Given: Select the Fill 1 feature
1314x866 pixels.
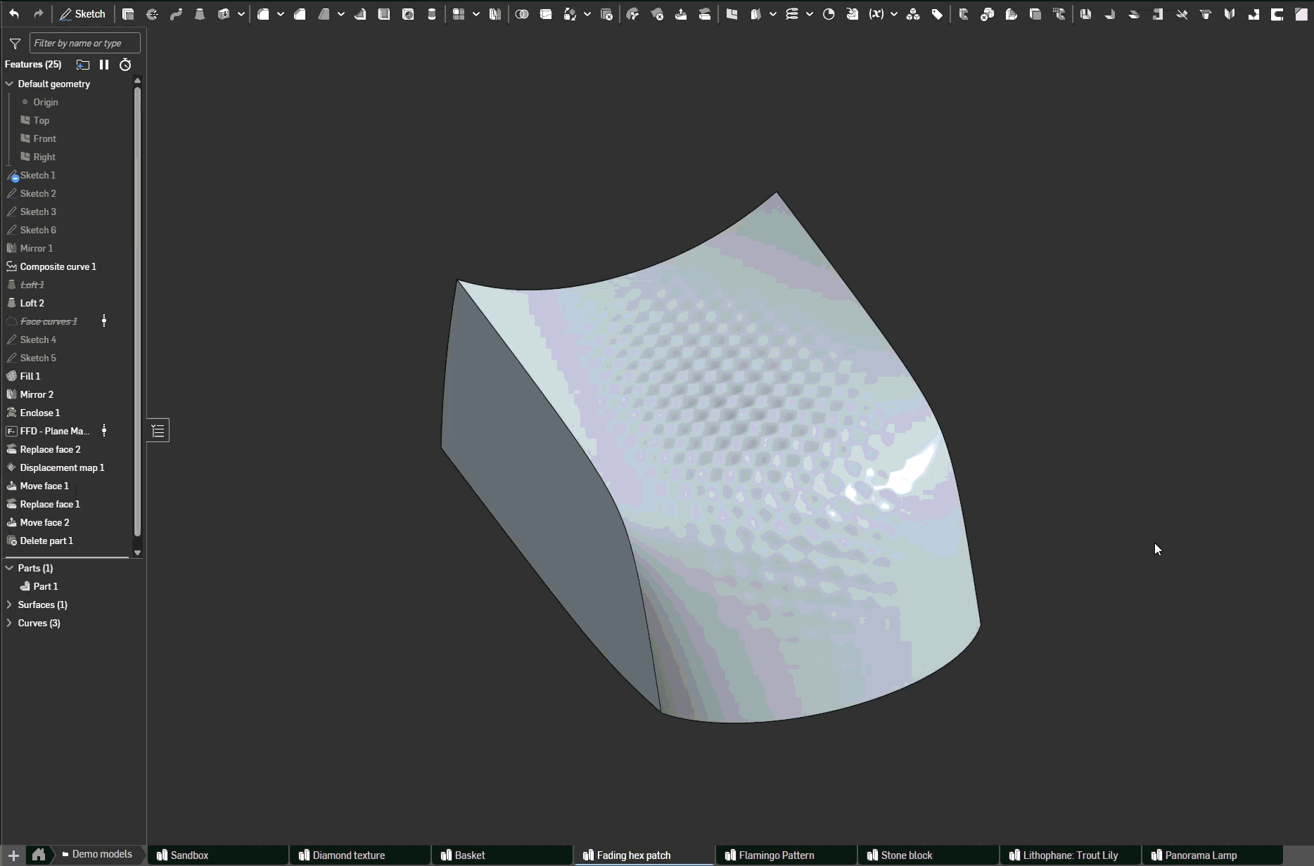Looking at the screenshot, I should [30, 376].
